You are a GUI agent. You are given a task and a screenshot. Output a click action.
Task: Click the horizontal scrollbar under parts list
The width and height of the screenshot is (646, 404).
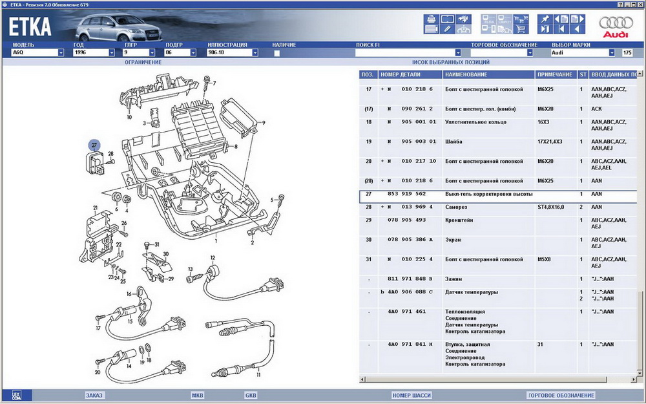click(x=498, y=379)
